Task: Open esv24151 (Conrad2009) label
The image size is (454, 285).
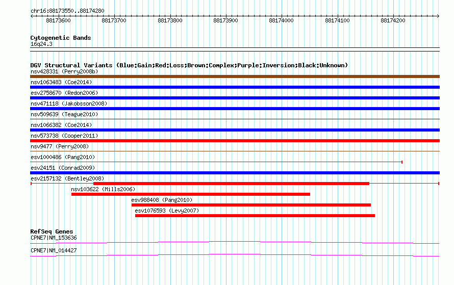Action: click(x=63, y=168)
